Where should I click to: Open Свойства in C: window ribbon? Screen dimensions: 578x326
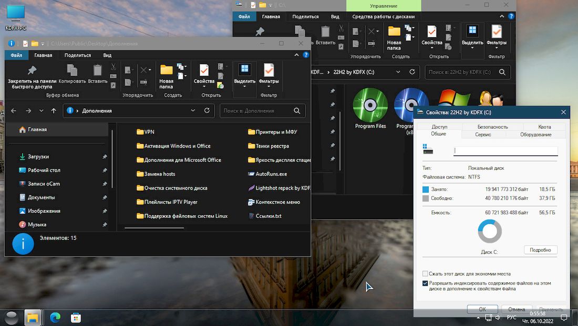pos(431,37)
